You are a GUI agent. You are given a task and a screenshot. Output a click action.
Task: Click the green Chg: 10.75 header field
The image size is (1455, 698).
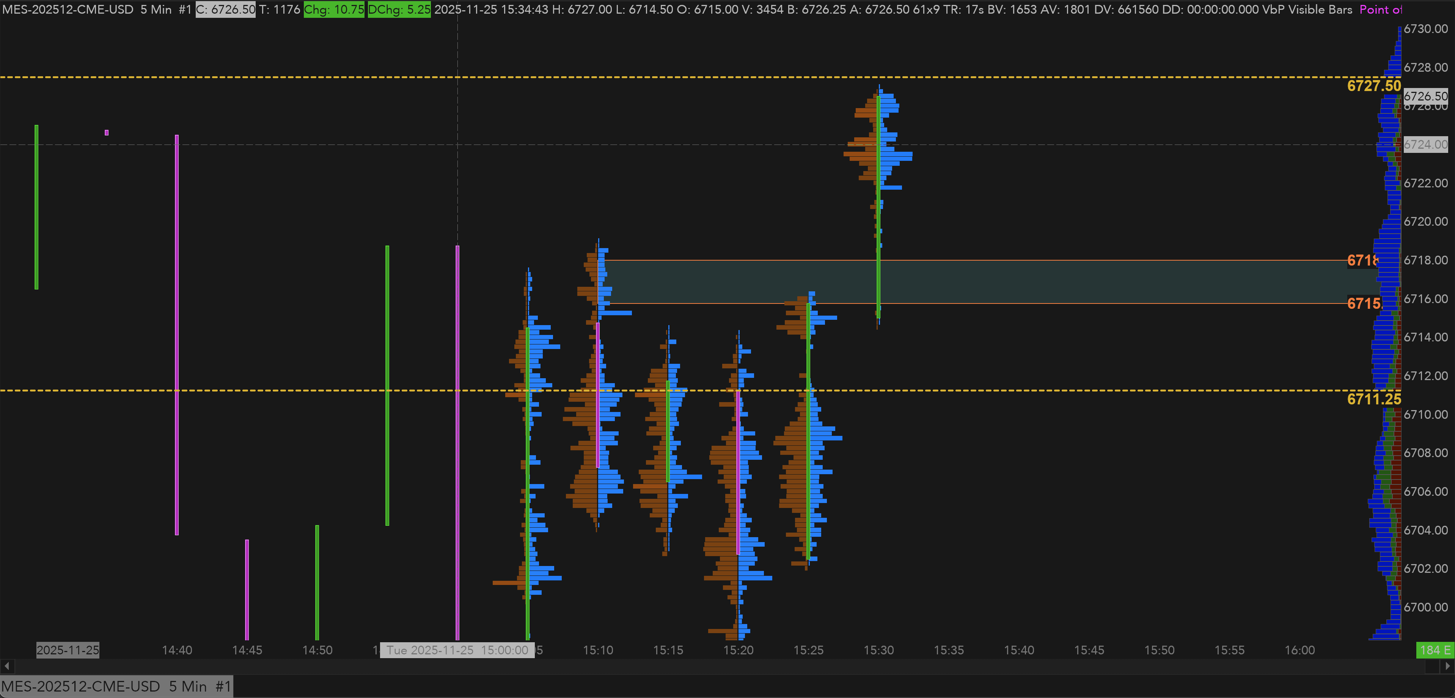click(x=334, y=9)
